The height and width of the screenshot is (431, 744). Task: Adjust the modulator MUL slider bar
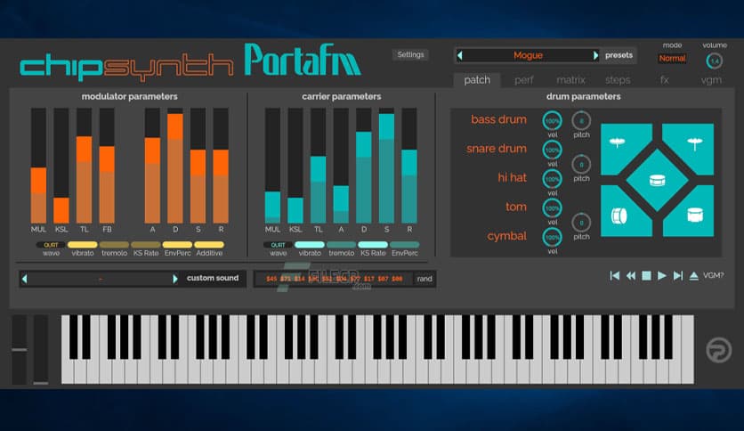[x=38, y=166]
